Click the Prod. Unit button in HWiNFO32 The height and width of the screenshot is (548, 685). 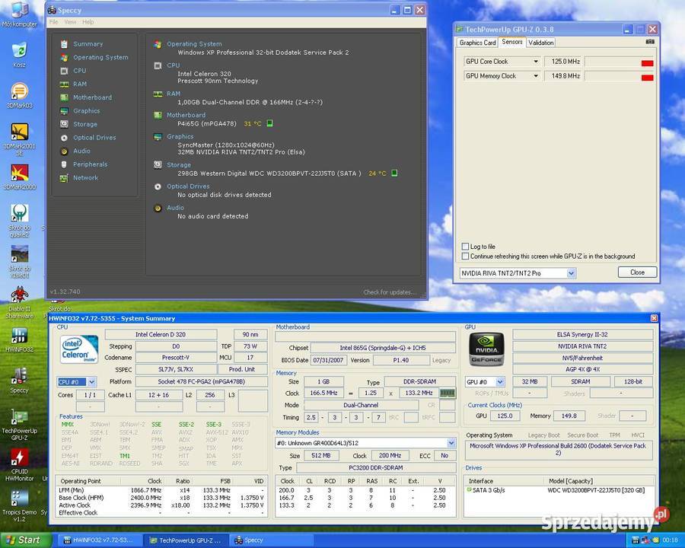[241, 369]
